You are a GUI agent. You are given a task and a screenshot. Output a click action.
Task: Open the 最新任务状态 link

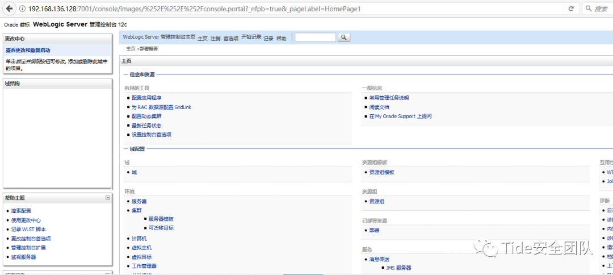tap(146, 126)
